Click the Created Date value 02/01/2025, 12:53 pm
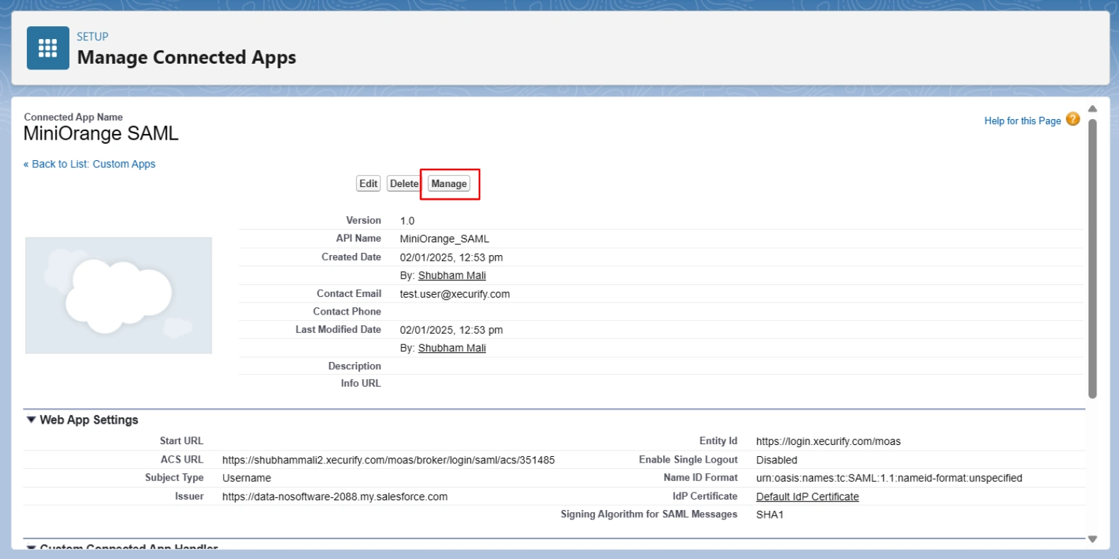The height and width of the screenshot is (559, 1119). click(451, 257)
